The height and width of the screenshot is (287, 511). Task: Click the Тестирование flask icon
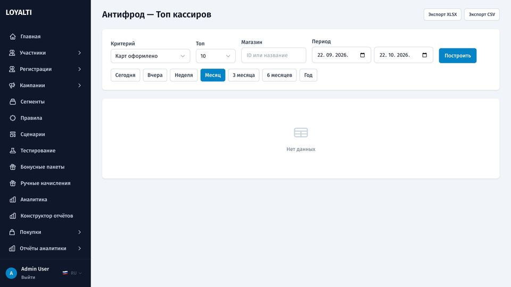13,150
